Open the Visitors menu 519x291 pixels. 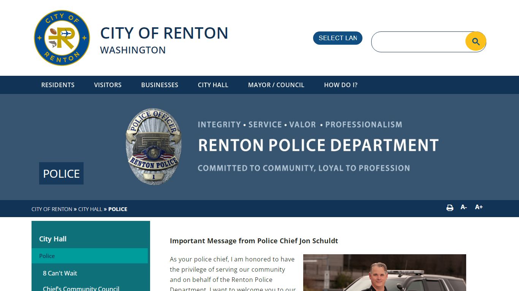coord(108,85)
